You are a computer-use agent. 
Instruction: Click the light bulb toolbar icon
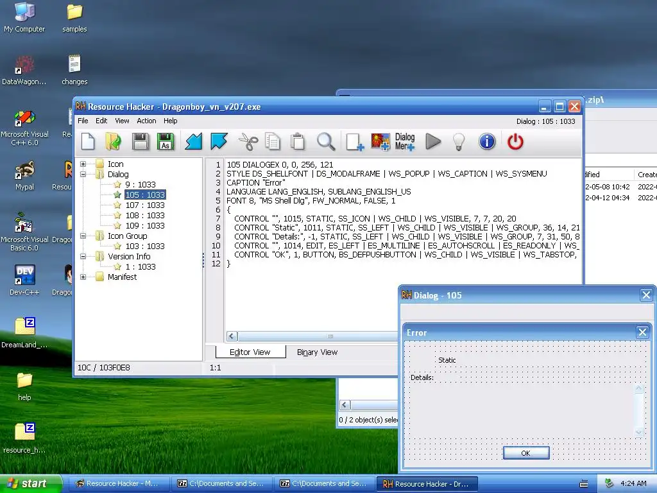tap(459, 142)
